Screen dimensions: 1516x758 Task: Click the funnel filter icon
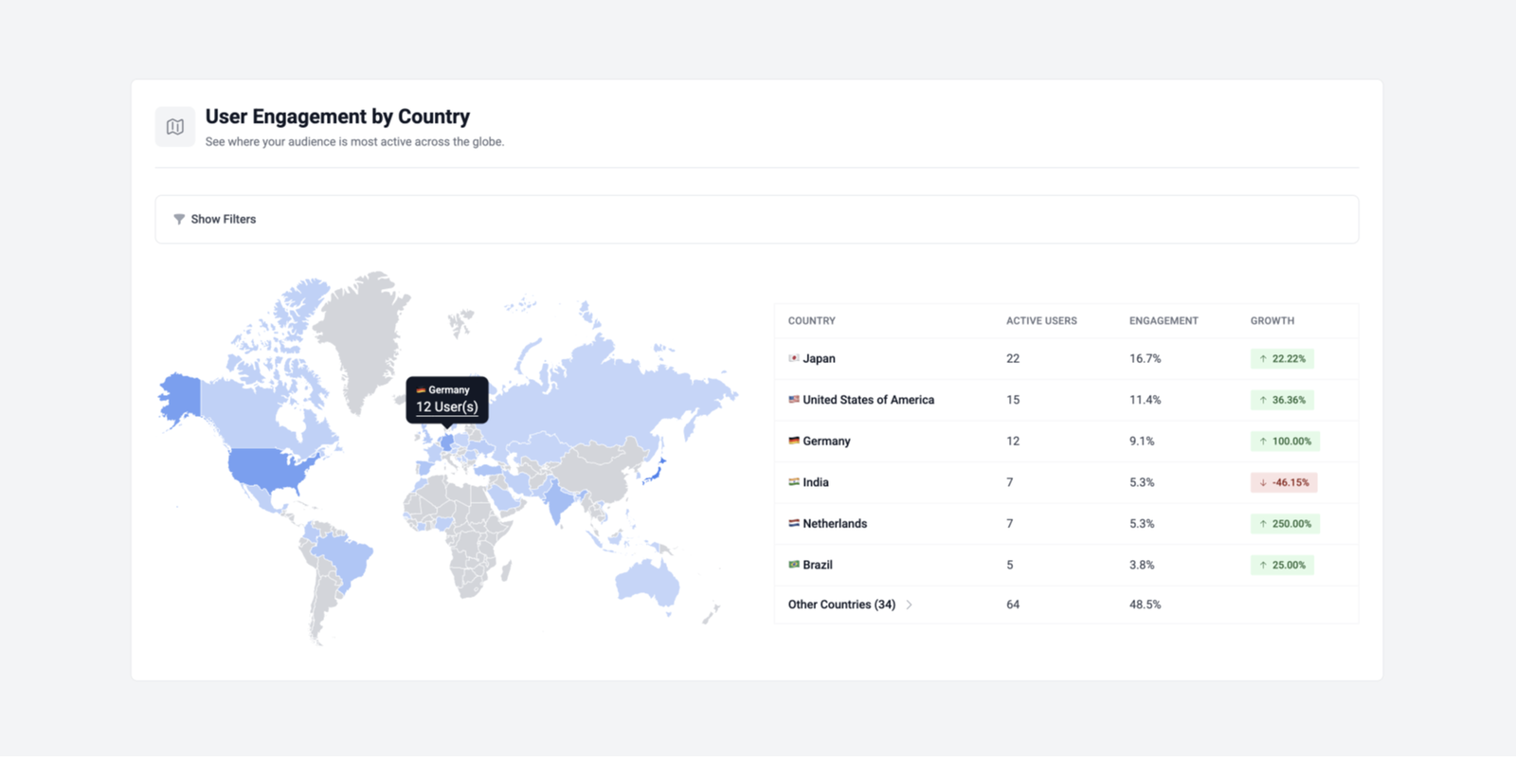click(179, 219)
